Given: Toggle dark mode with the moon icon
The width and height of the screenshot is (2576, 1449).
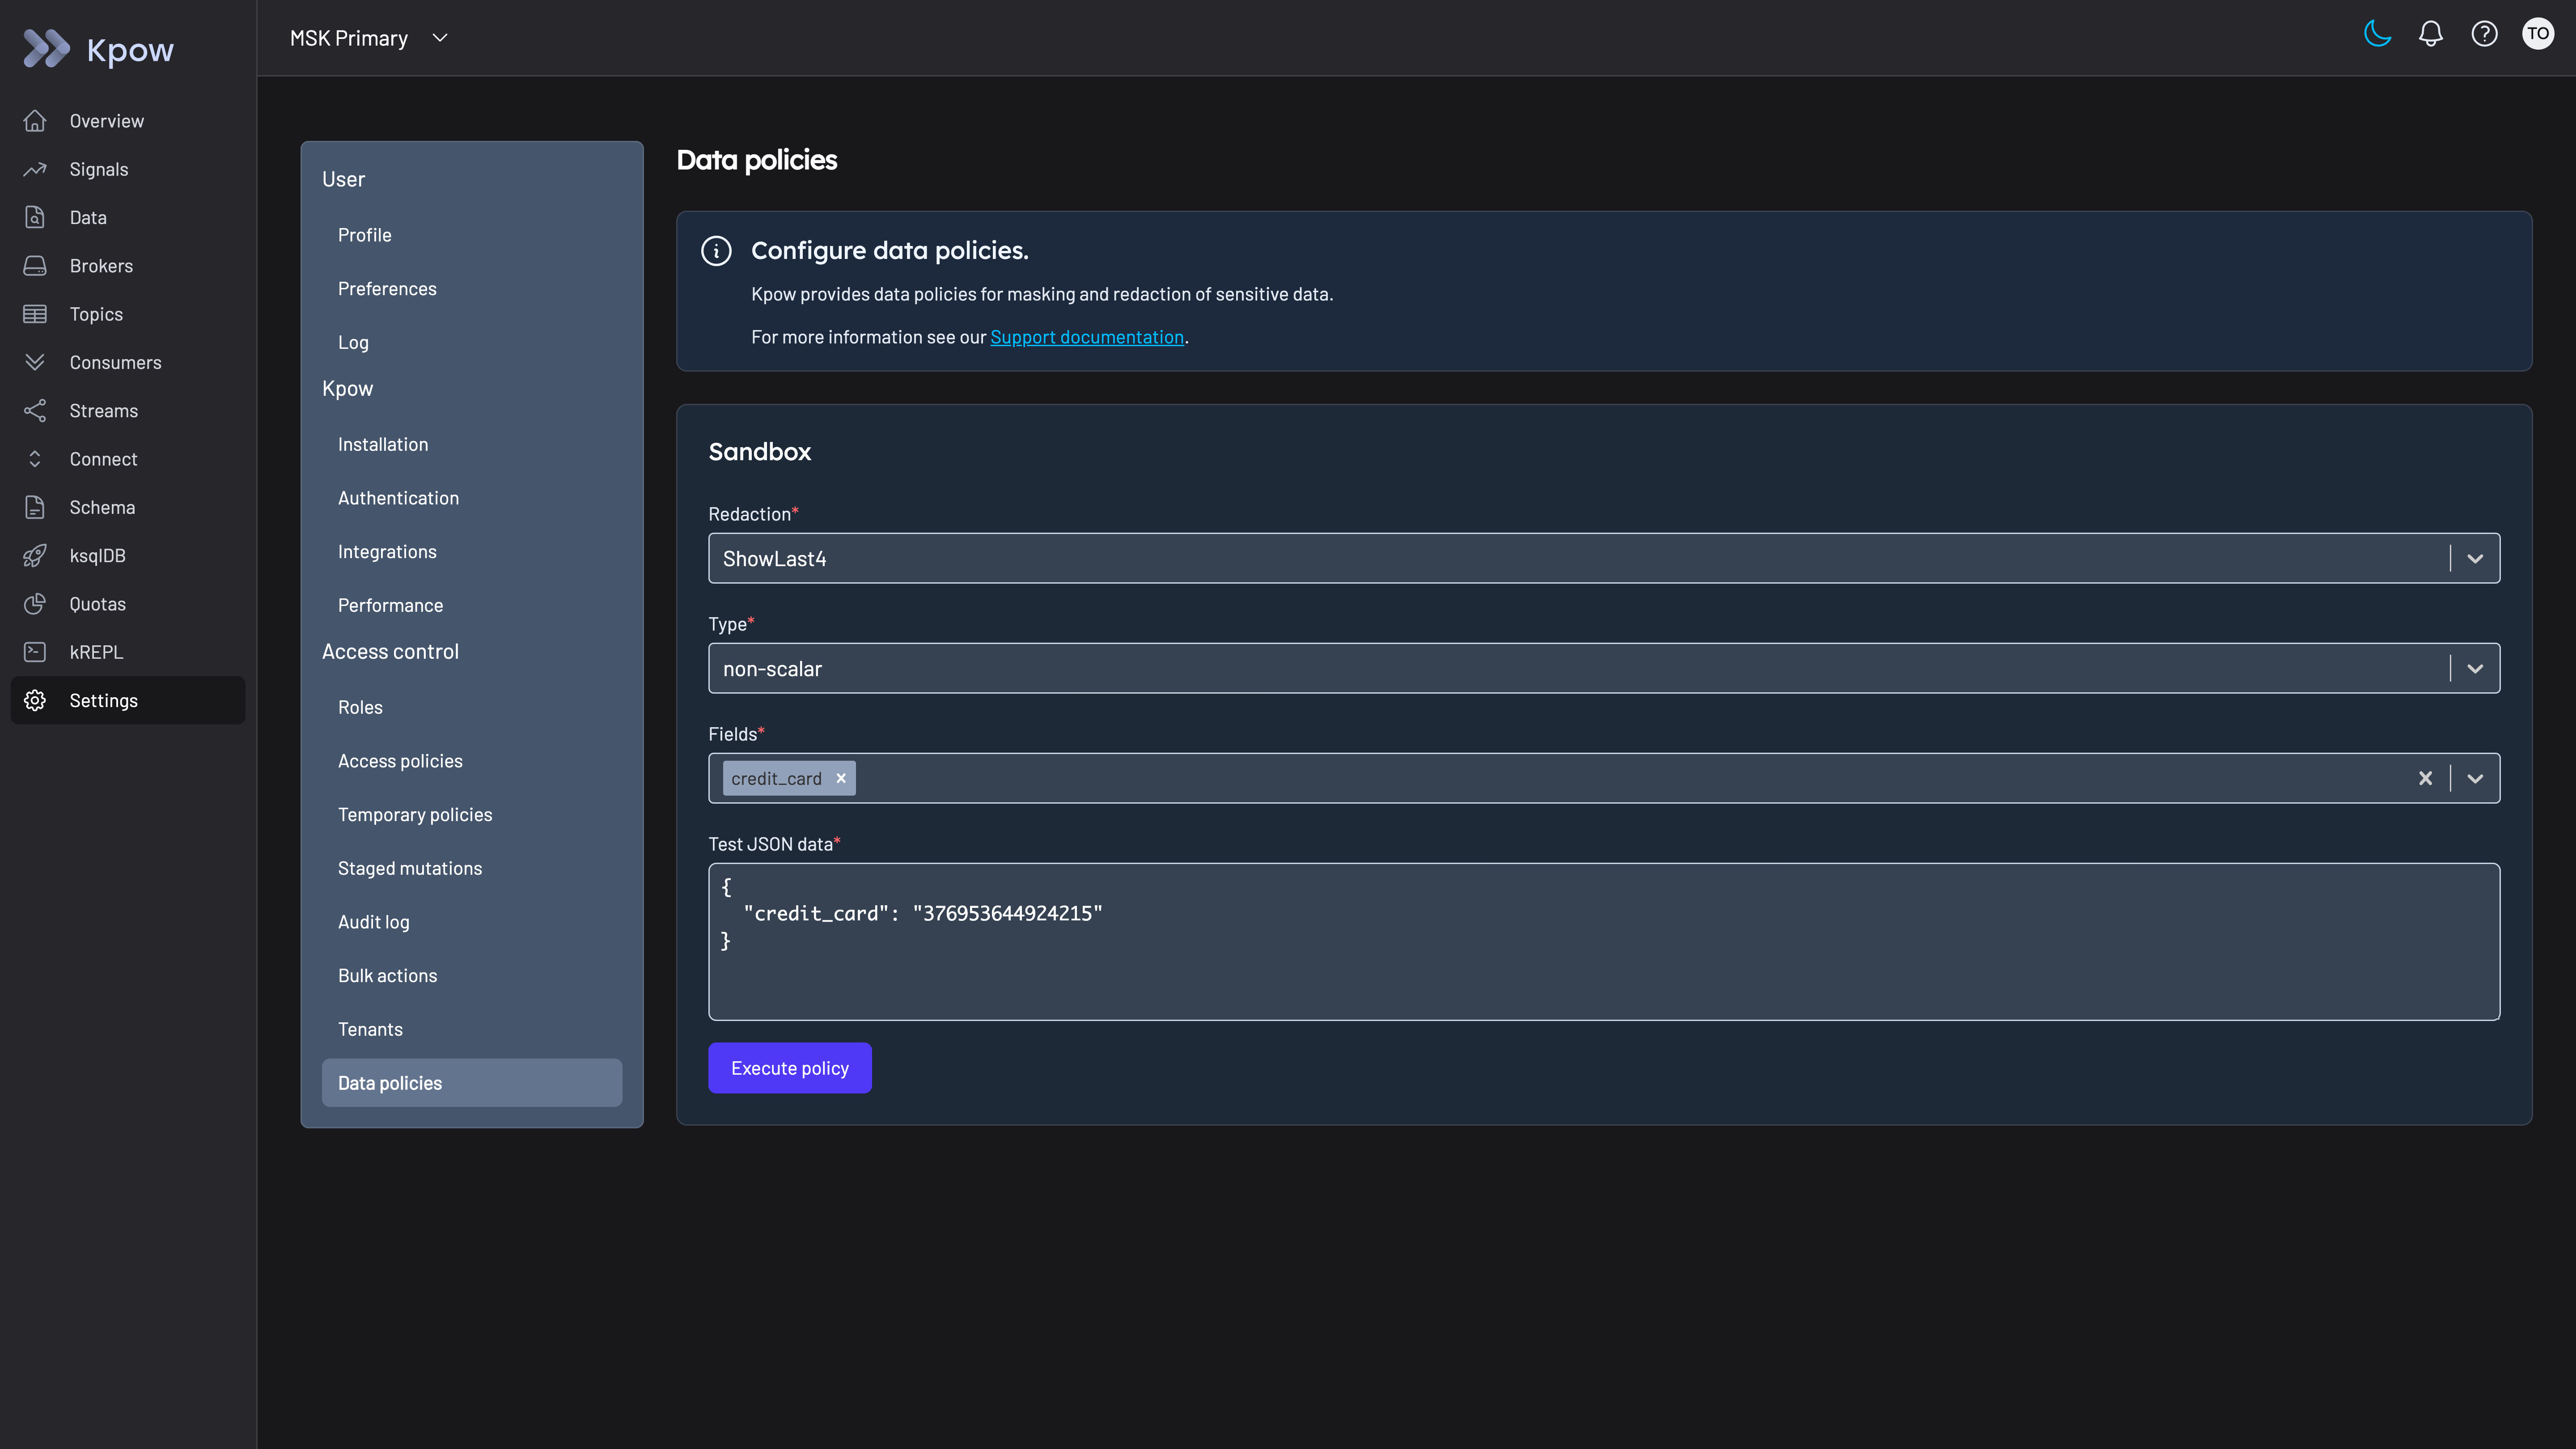Looking at the screenshot, I should click(x=2377, y=34).
